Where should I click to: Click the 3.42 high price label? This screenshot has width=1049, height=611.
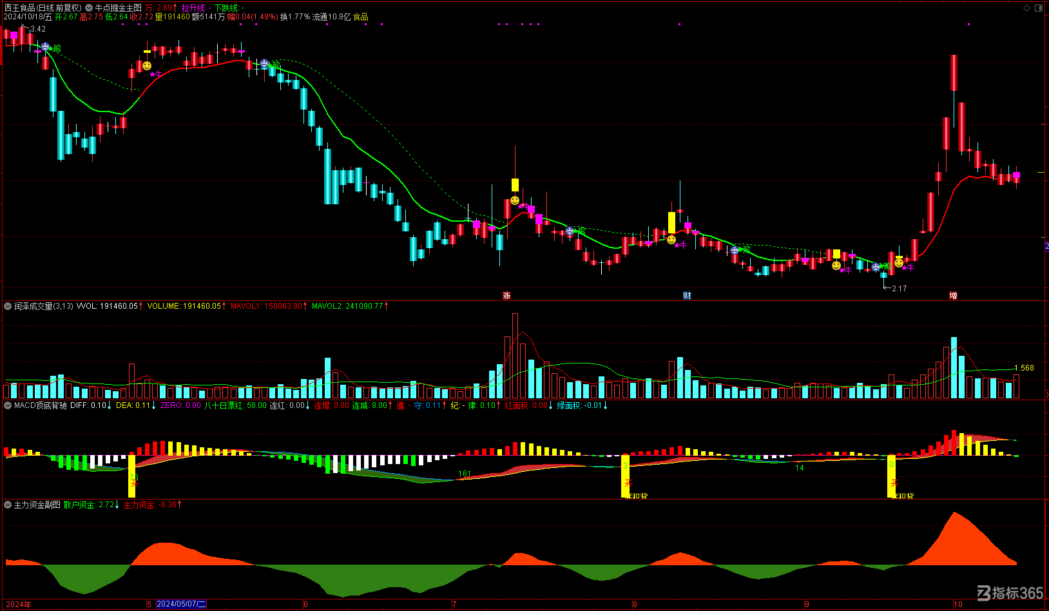point(38,29)
